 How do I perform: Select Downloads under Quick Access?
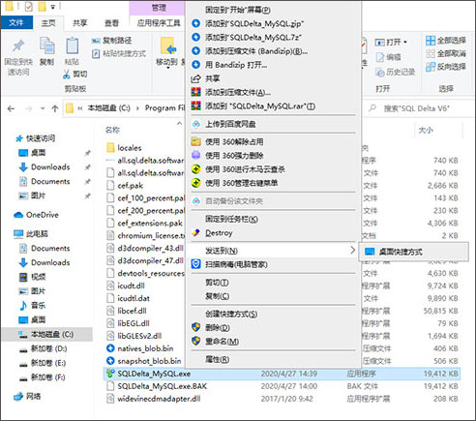click(x=45, y=167)
